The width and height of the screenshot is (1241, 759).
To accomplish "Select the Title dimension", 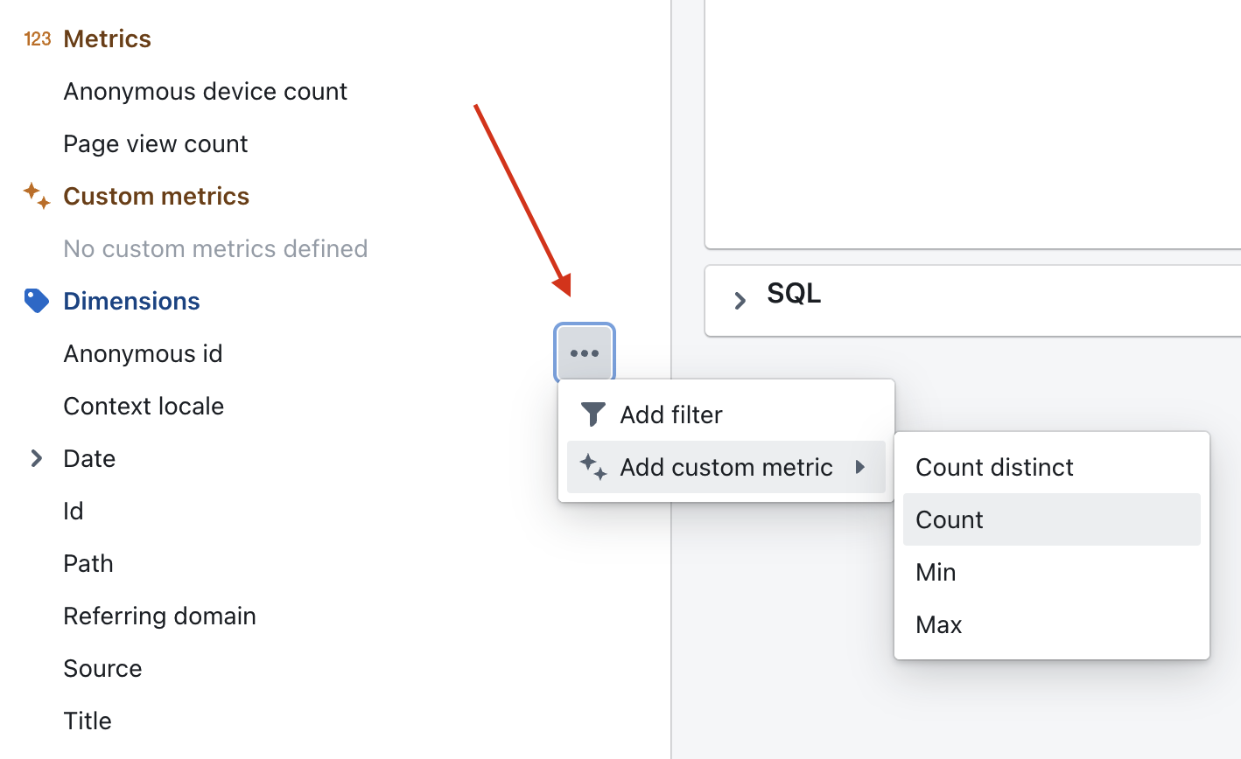I will (88, 721).
